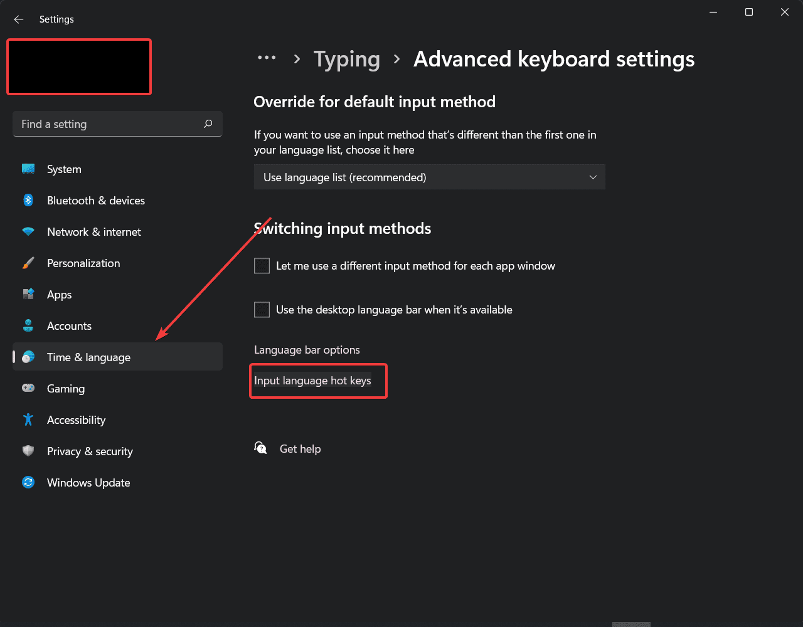Select Time & language in the sidebar
The image size is (803, 627).
pos(88,357)
